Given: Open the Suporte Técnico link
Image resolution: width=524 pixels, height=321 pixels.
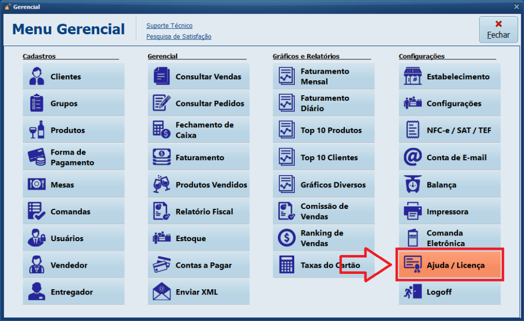Looking at the screenshot, I should [169, 26].
